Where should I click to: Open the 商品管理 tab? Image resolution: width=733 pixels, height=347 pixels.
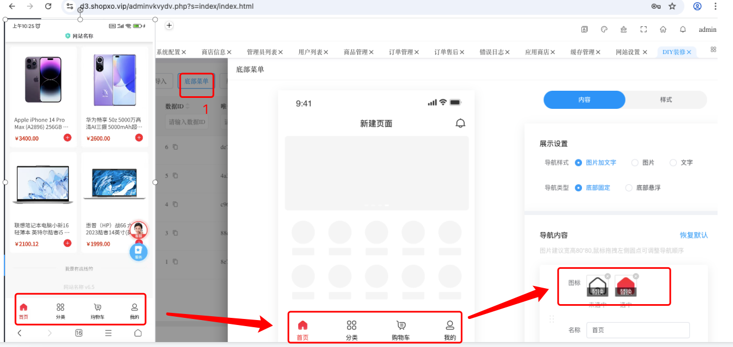(x=355, y=52)
